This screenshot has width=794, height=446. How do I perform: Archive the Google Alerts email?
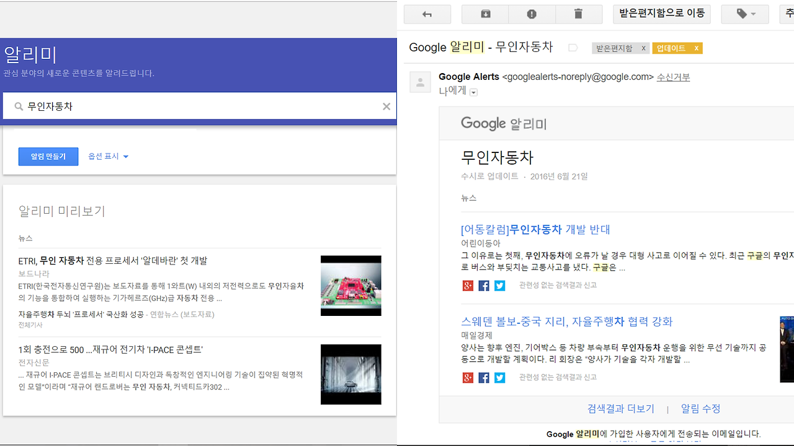pos(484,14)
